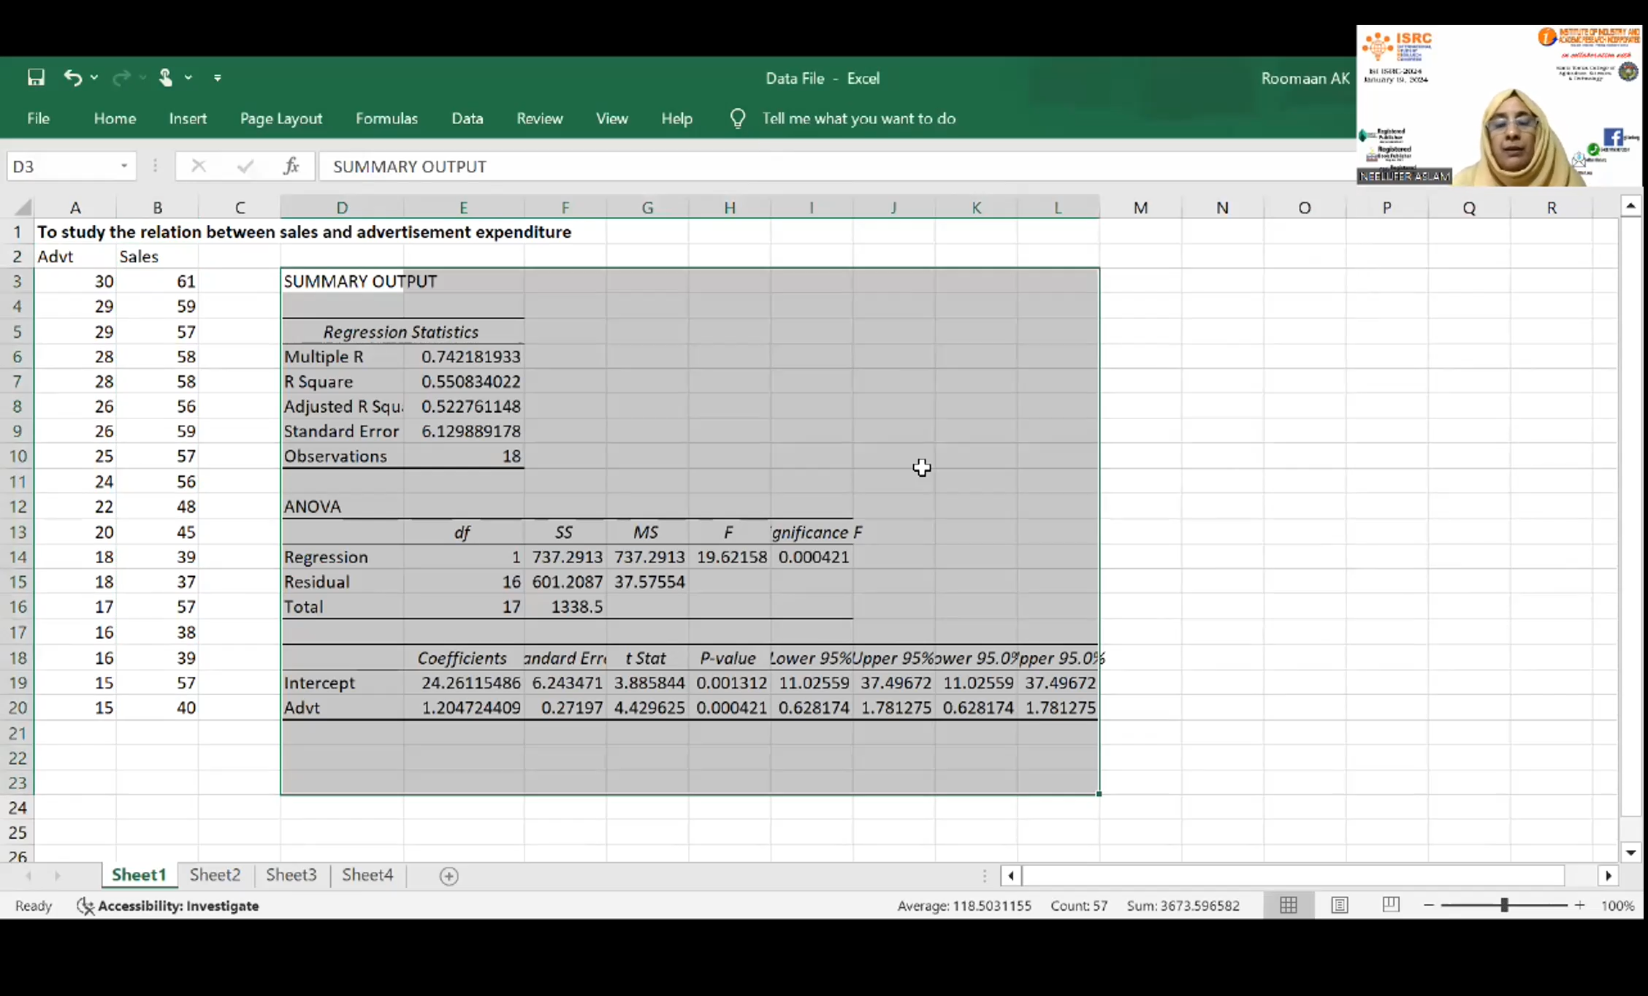Click the Insert Function fx icon

[291, 166]
